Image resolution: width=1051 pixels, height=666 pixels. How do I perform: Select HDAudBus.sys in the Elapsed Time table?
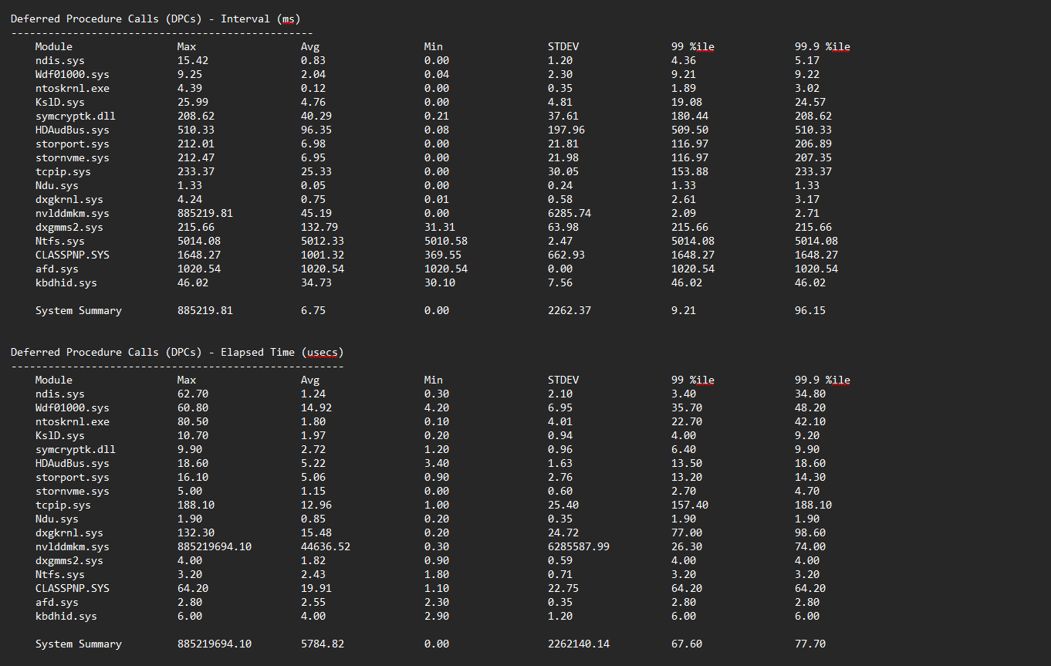72,463
